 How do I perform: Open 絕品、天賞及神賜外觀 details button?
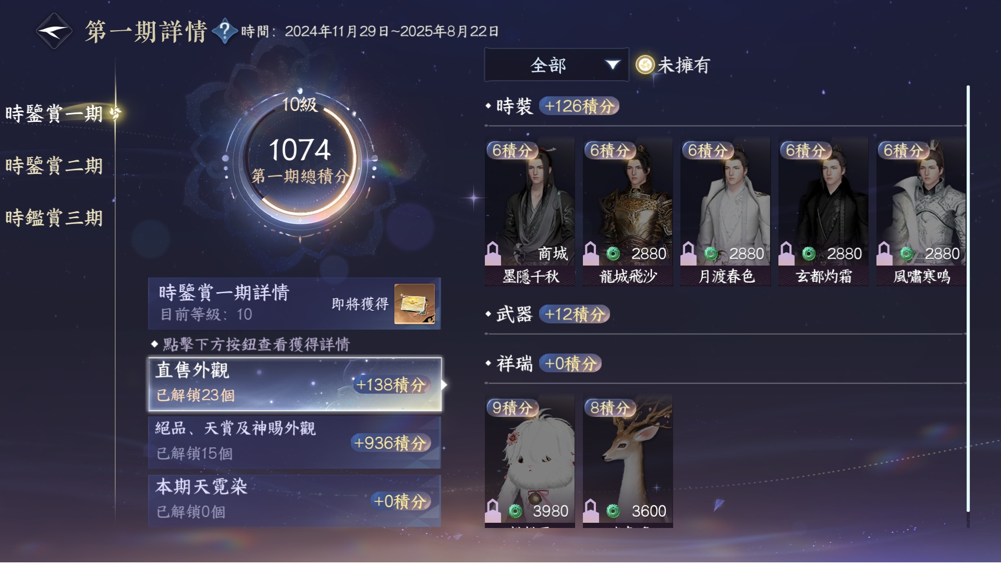point(295,443)
